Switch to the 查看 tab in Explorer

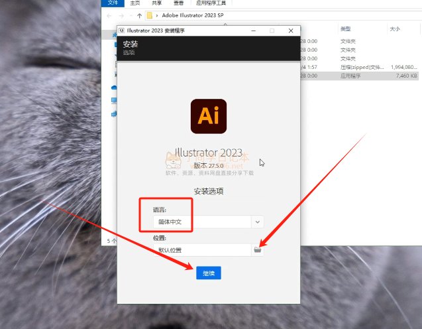[x=178, y=3]
